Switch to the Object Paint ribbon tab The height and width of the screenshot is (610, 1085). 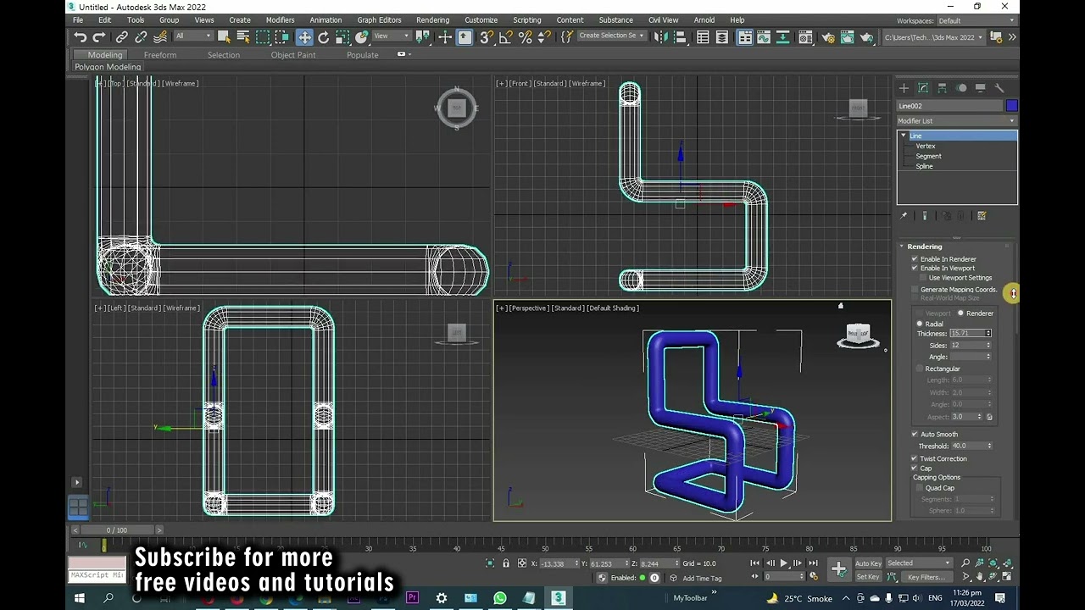pyautogui.click(x=293, y=55)
